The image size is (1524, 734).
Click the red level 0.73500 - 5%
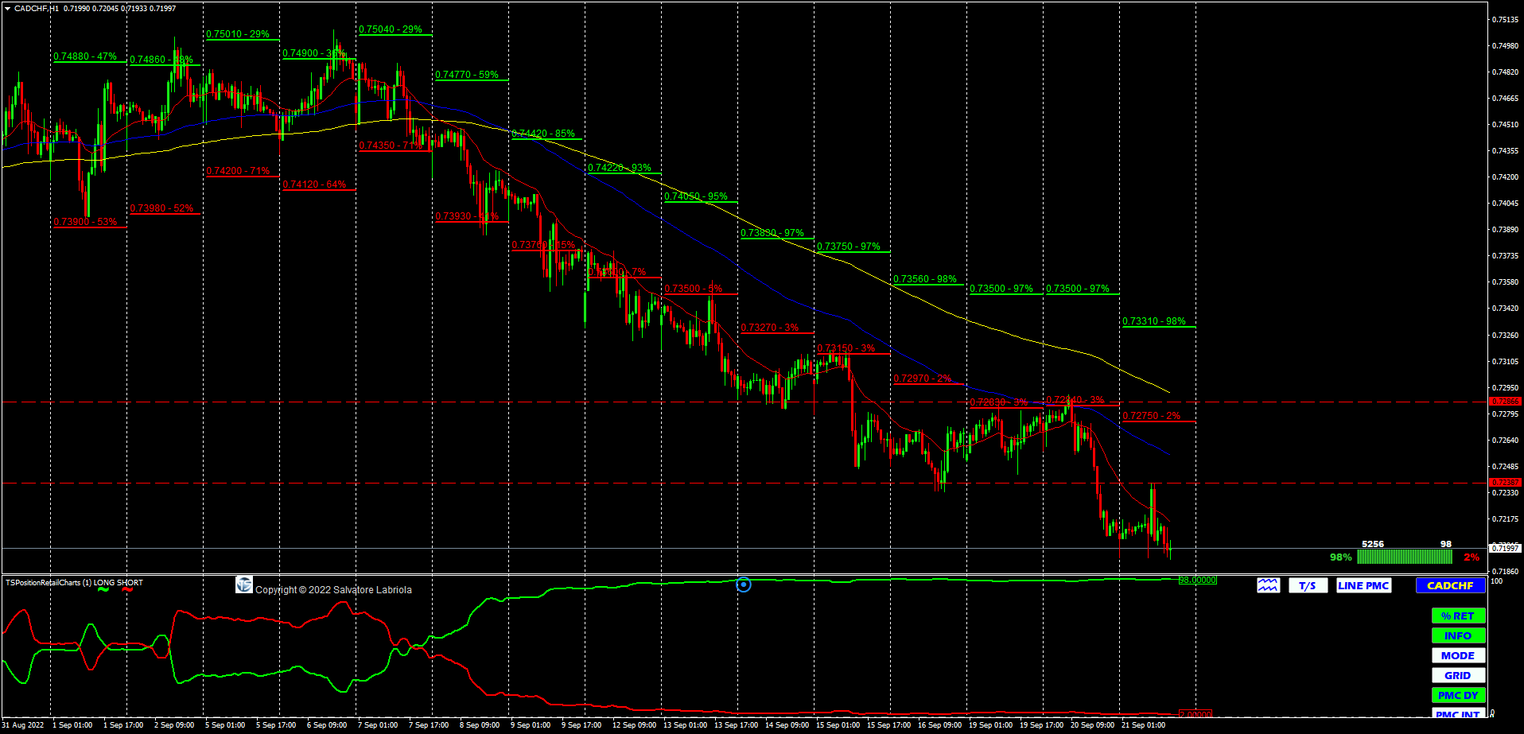694,289
